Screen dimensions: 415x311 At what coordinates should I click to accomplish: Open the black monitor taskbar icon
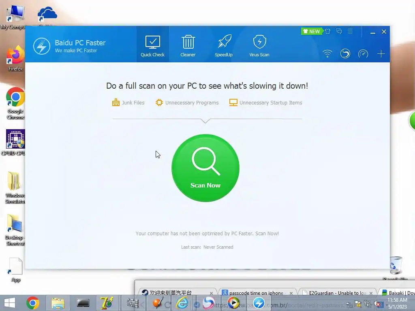pos(83,303)
